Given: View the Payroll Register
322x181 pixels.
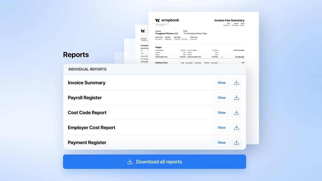Looking at the screenshot, I should pos(221,97).
